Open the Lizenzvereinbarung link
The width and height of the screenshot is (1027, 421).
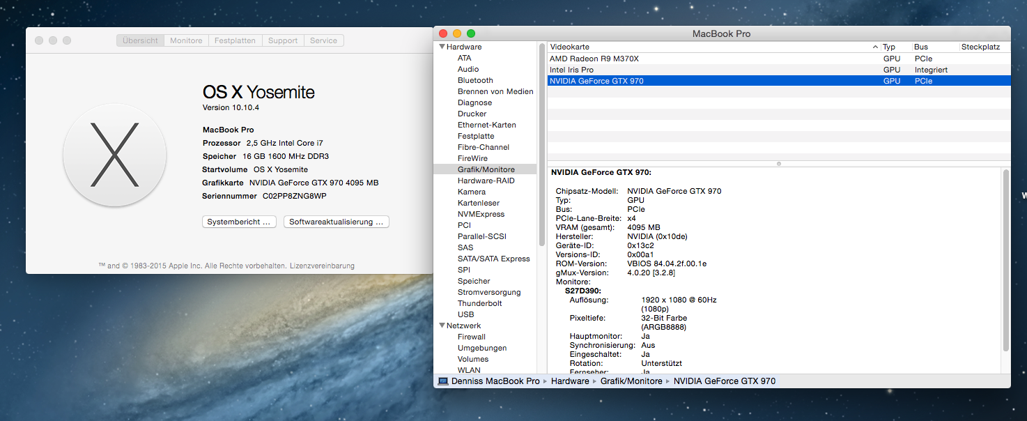point(322,266)
